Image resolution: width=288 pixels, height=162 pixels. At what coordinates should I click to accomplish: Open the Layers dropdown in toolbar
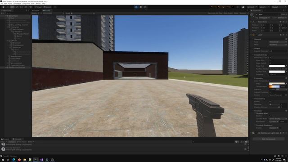(x=265, y=7)
